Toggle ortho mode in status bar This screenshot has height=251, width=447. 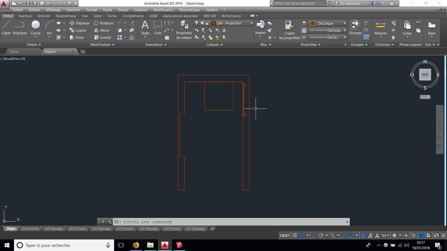pos(314,235)
